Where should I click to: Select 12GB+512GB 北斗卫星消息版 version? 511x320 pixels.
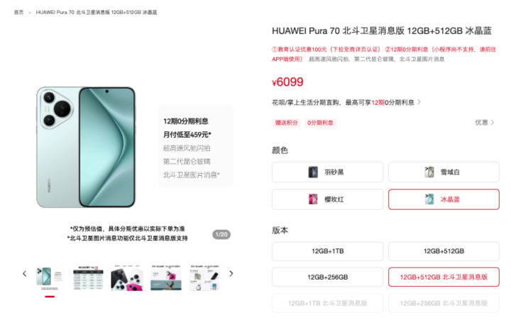tap(444, 277)
